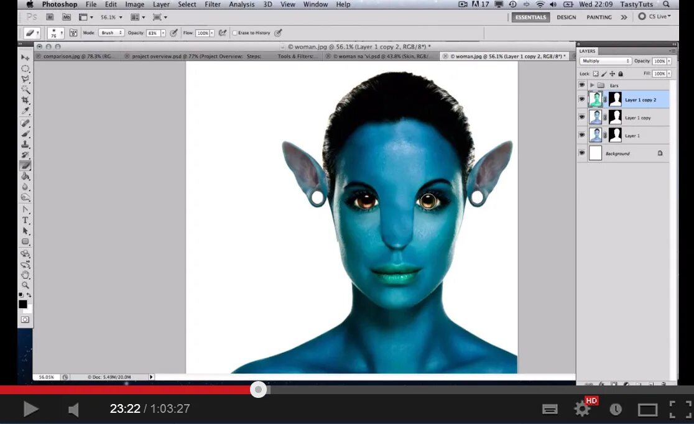Screen dimensions: 694x424
Task: Open the Multiply blend mode dropdown
Action: click(x=605, y=61)
